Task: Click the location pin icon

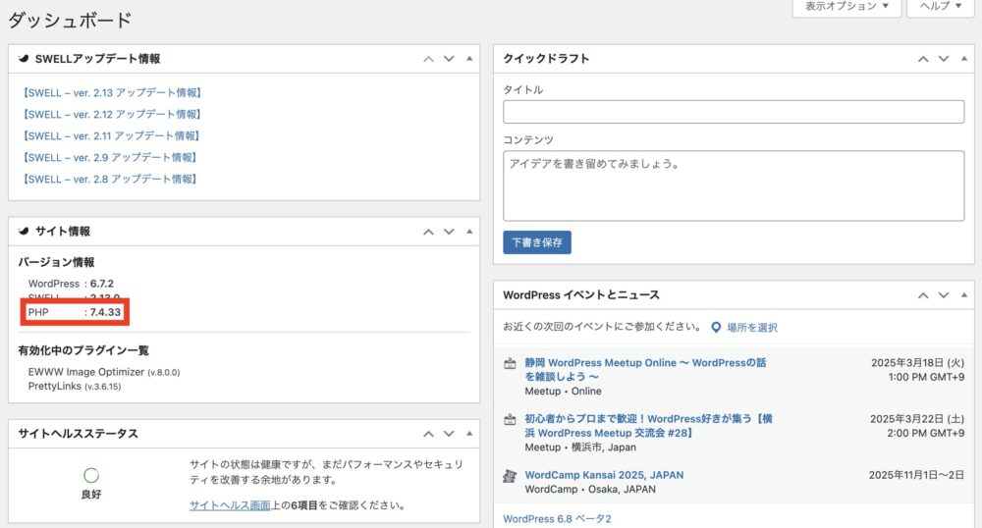Action: [716, 327]
